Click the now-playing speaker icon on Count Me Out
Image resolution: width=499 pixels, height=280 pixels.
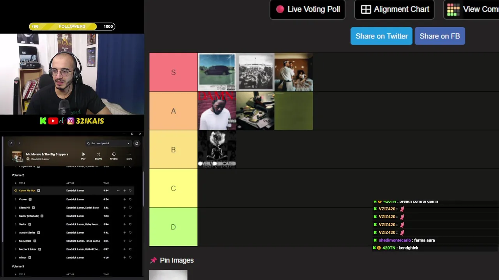click(x=16, y=191)
